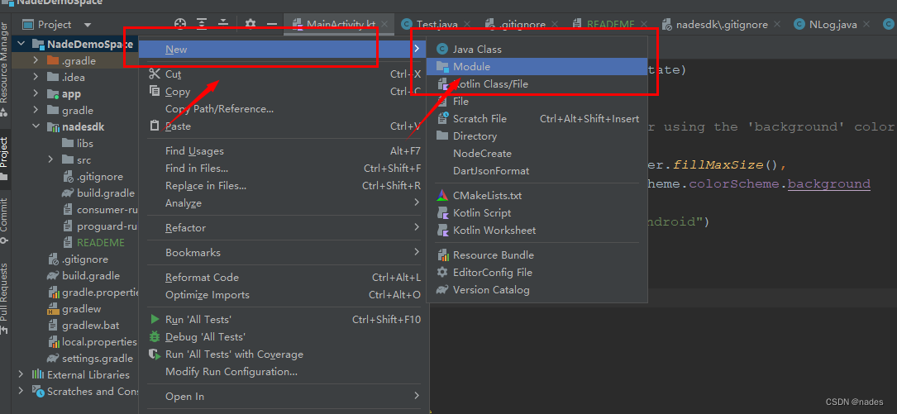Select Find Usages
This screenshot has width=897, height=414.
pos(284,151)
